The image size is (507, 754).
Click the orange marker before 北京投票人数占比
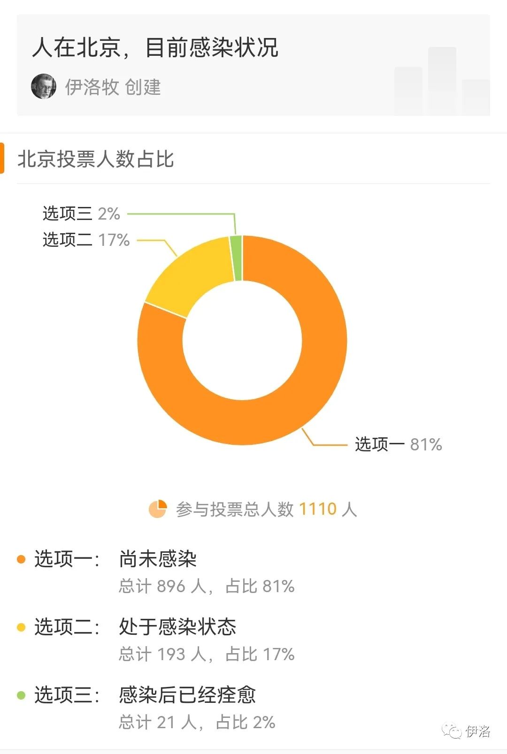coord(2,159)
